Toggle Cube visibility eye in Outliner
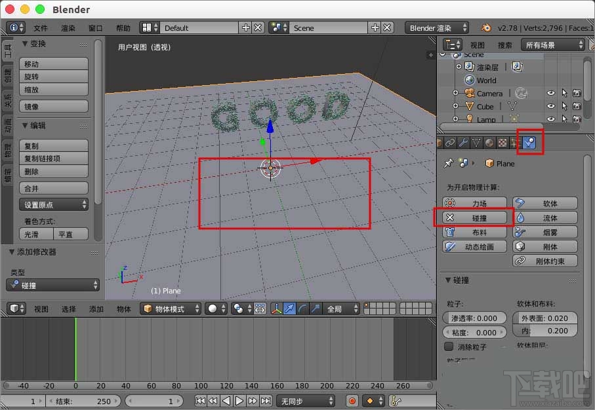The image size is (595, 410). coord(550,106)
